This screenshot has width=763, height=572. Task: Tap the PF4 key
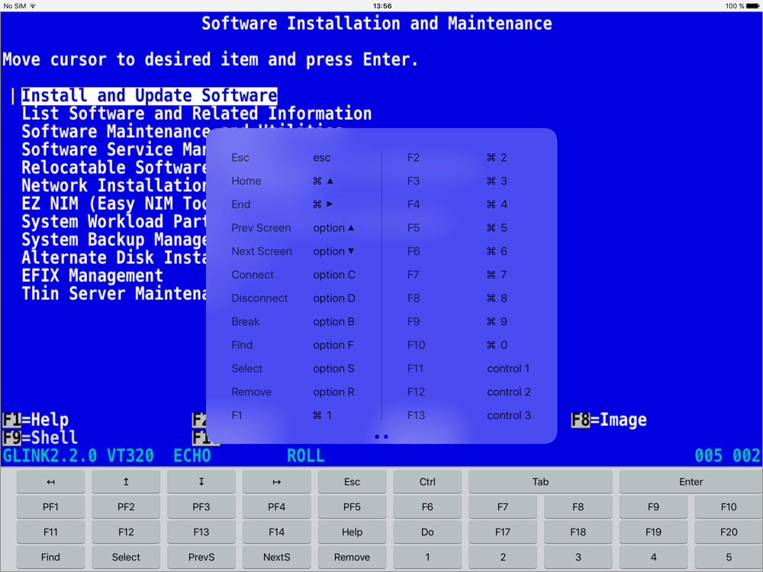tap(276, 507)
